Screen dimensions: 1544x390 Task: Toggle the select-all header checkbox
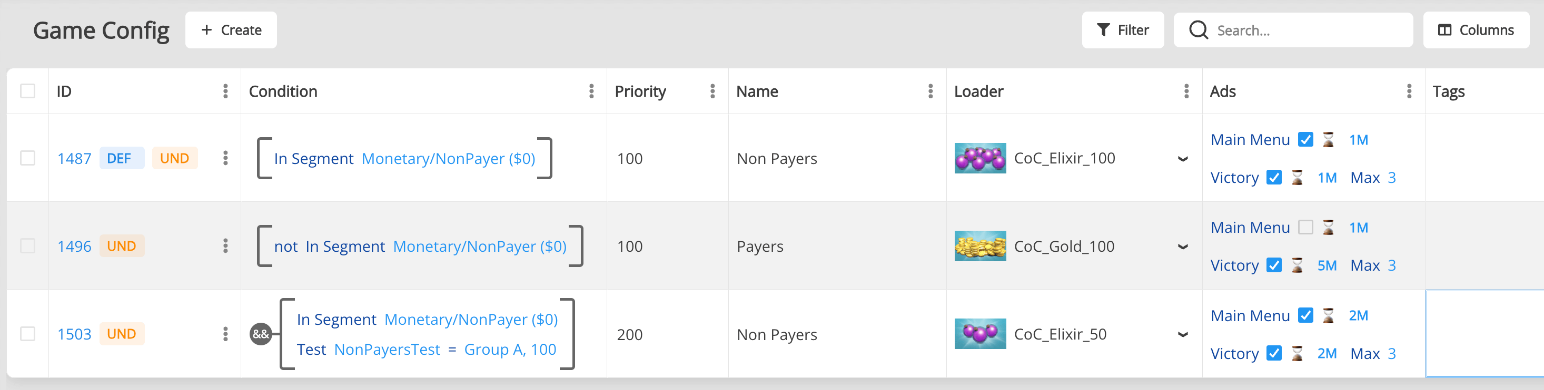27,91
